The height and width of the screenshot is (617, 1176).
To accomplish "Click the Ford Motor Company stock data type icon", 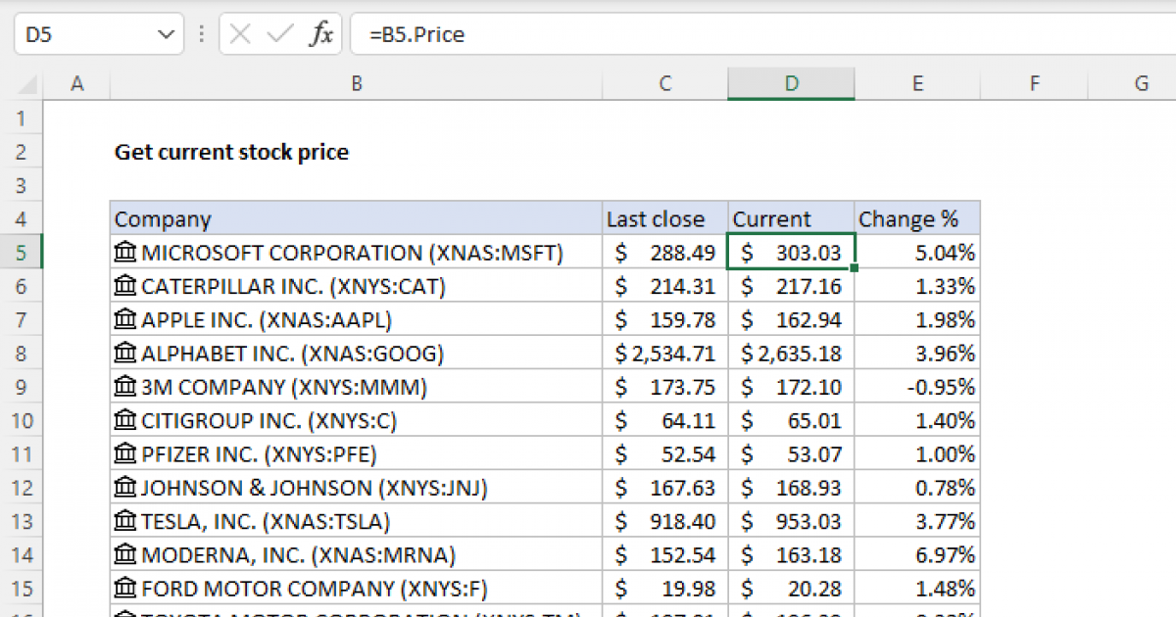I will pyautogui.click(x=125, y=589).
